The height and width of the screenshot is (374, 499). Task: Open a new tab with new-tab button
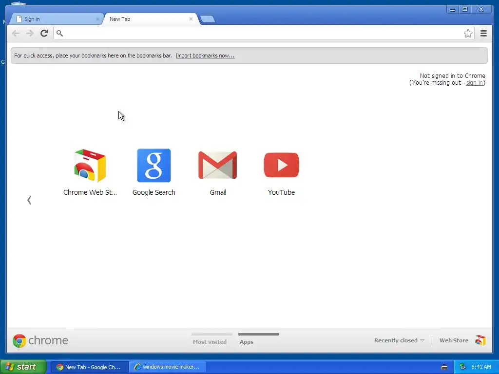208,19
